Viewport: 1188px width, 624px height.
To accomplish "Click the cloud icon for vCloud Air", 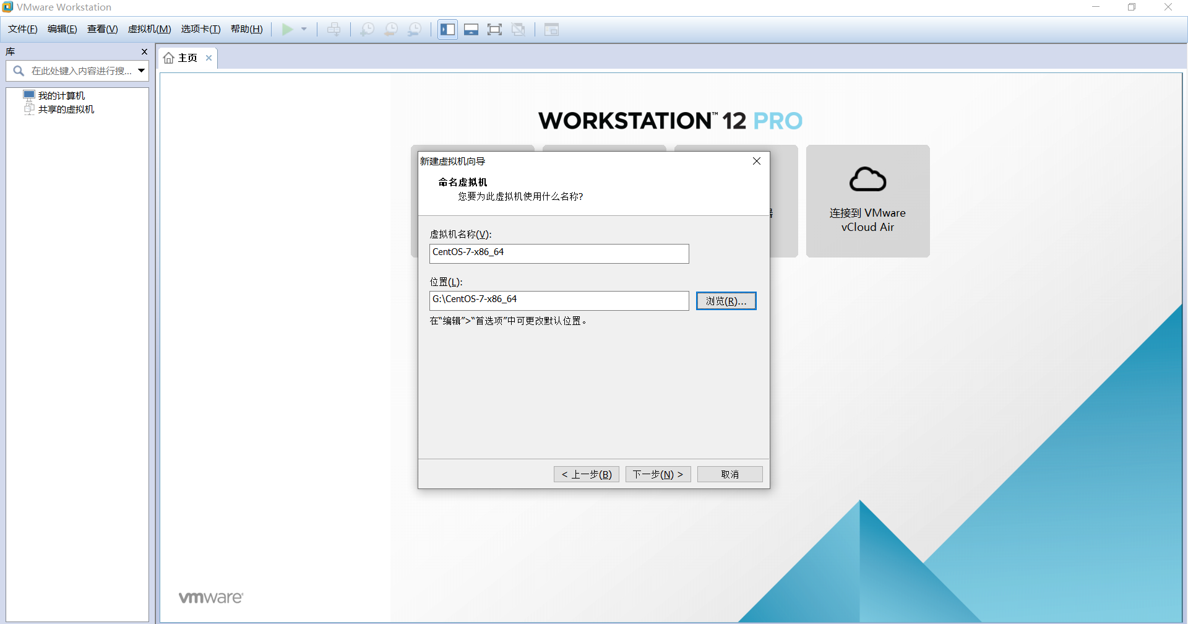I will 867,180.
